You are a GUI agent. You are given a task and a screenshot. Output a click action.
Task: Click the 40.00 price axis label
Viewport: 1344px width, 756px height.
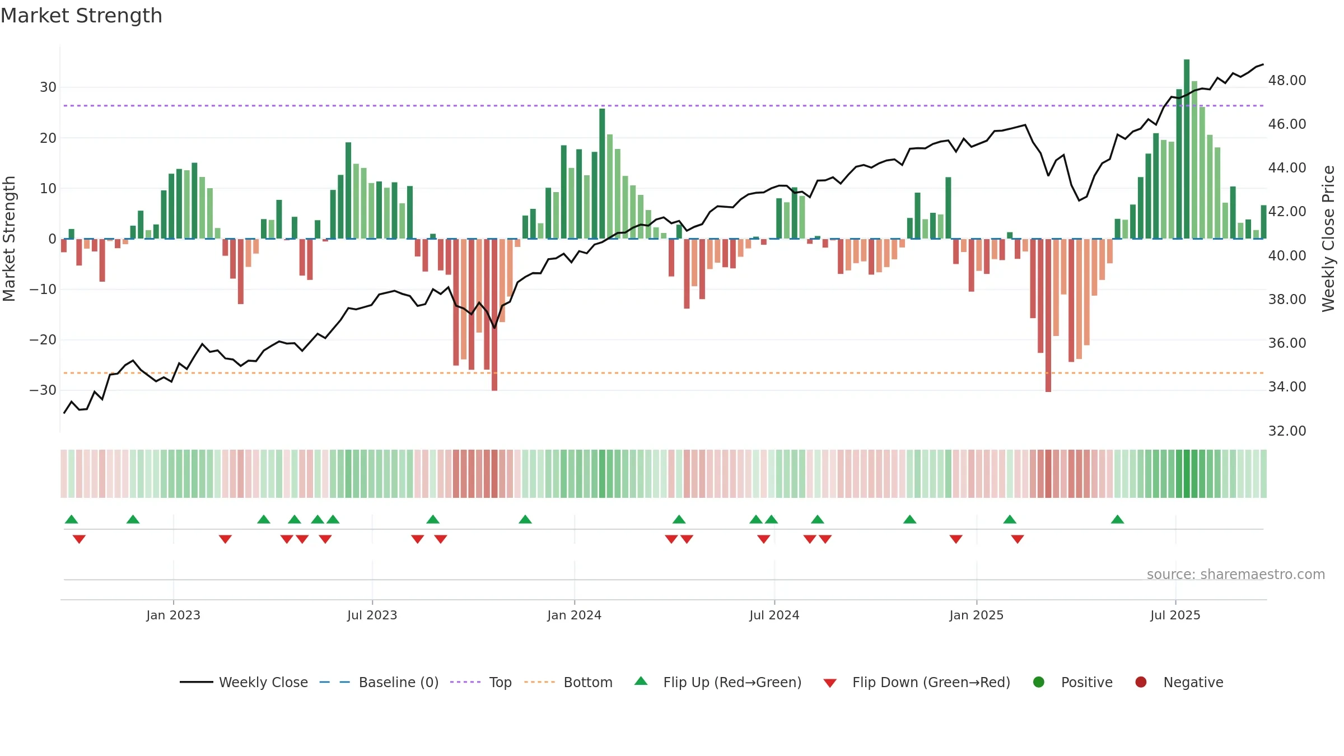coord(1287,255)
